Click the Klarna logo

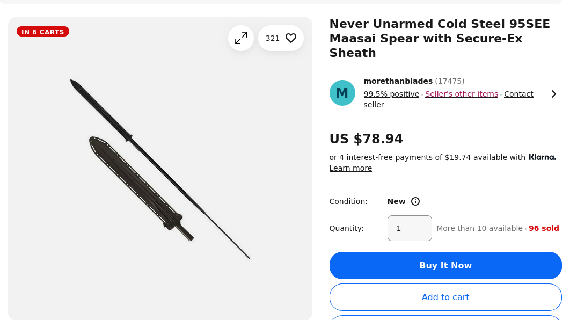[542, 157]
